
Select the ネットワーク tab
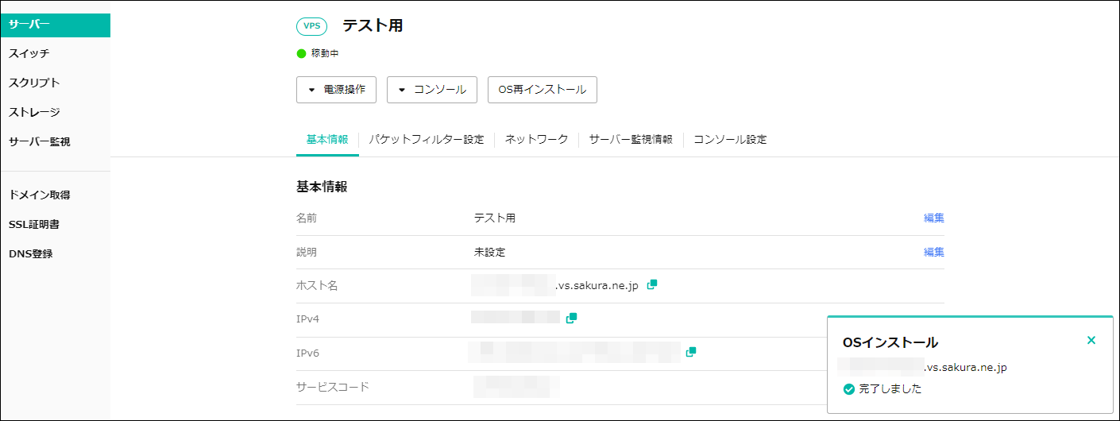536,139
